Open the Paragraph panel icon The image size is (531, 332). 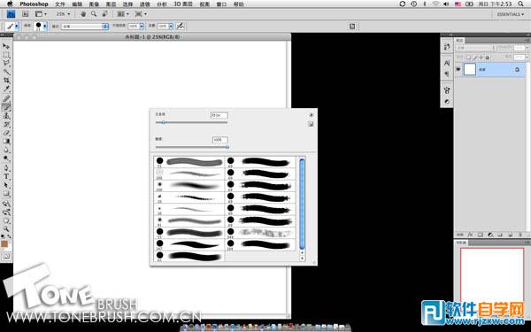(x=447, y=73)
